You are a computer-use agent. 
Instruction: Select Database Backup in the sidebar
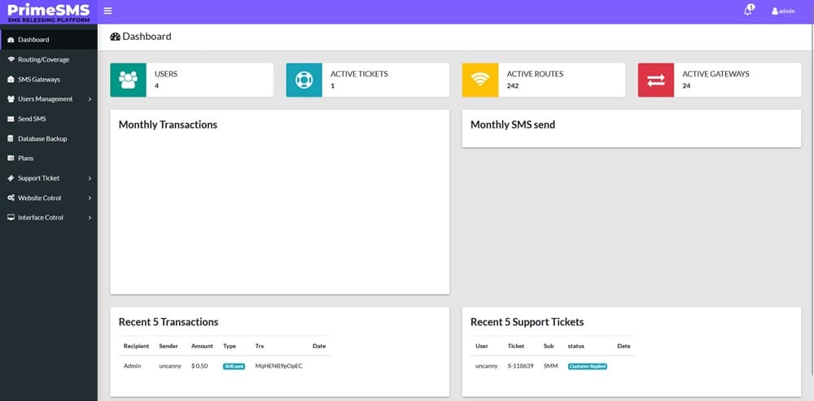[x=42, y=138]
